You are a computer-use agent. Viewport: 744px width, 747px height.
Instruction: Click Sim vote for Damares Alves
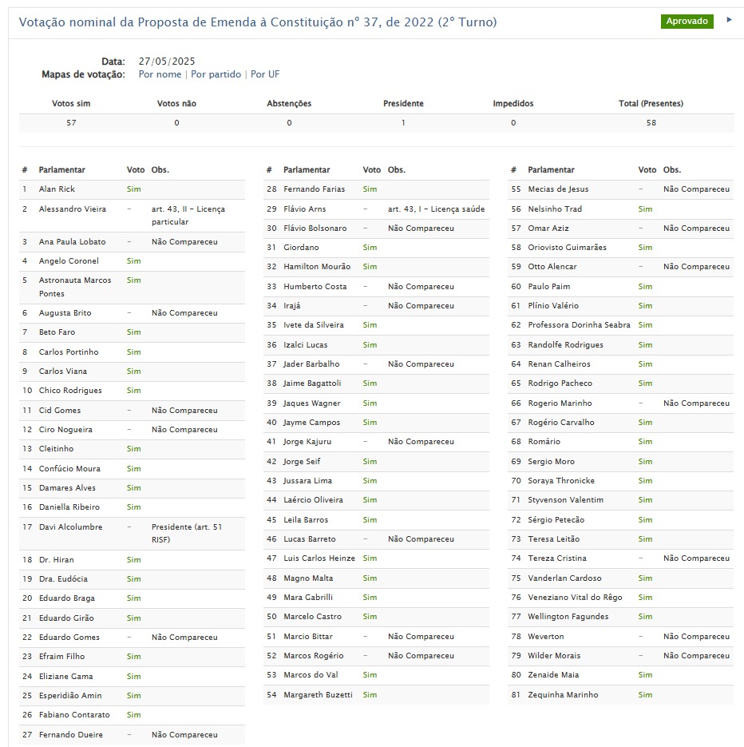(133, 488)
